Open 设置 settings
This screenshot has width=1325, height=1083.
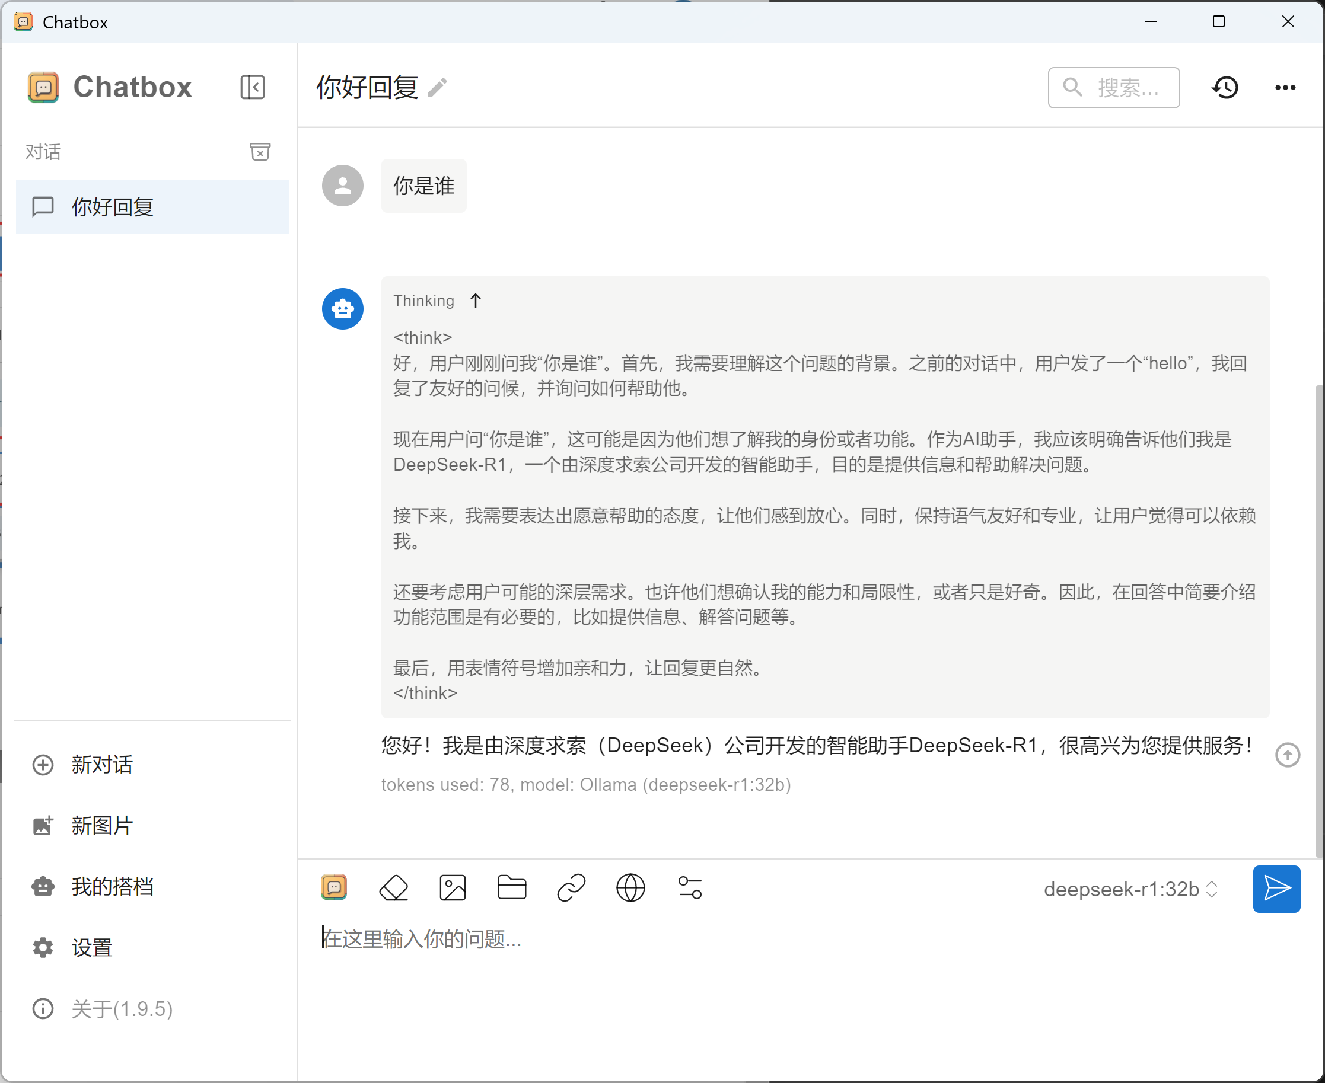pyautogui.click(x=152, y=948)
